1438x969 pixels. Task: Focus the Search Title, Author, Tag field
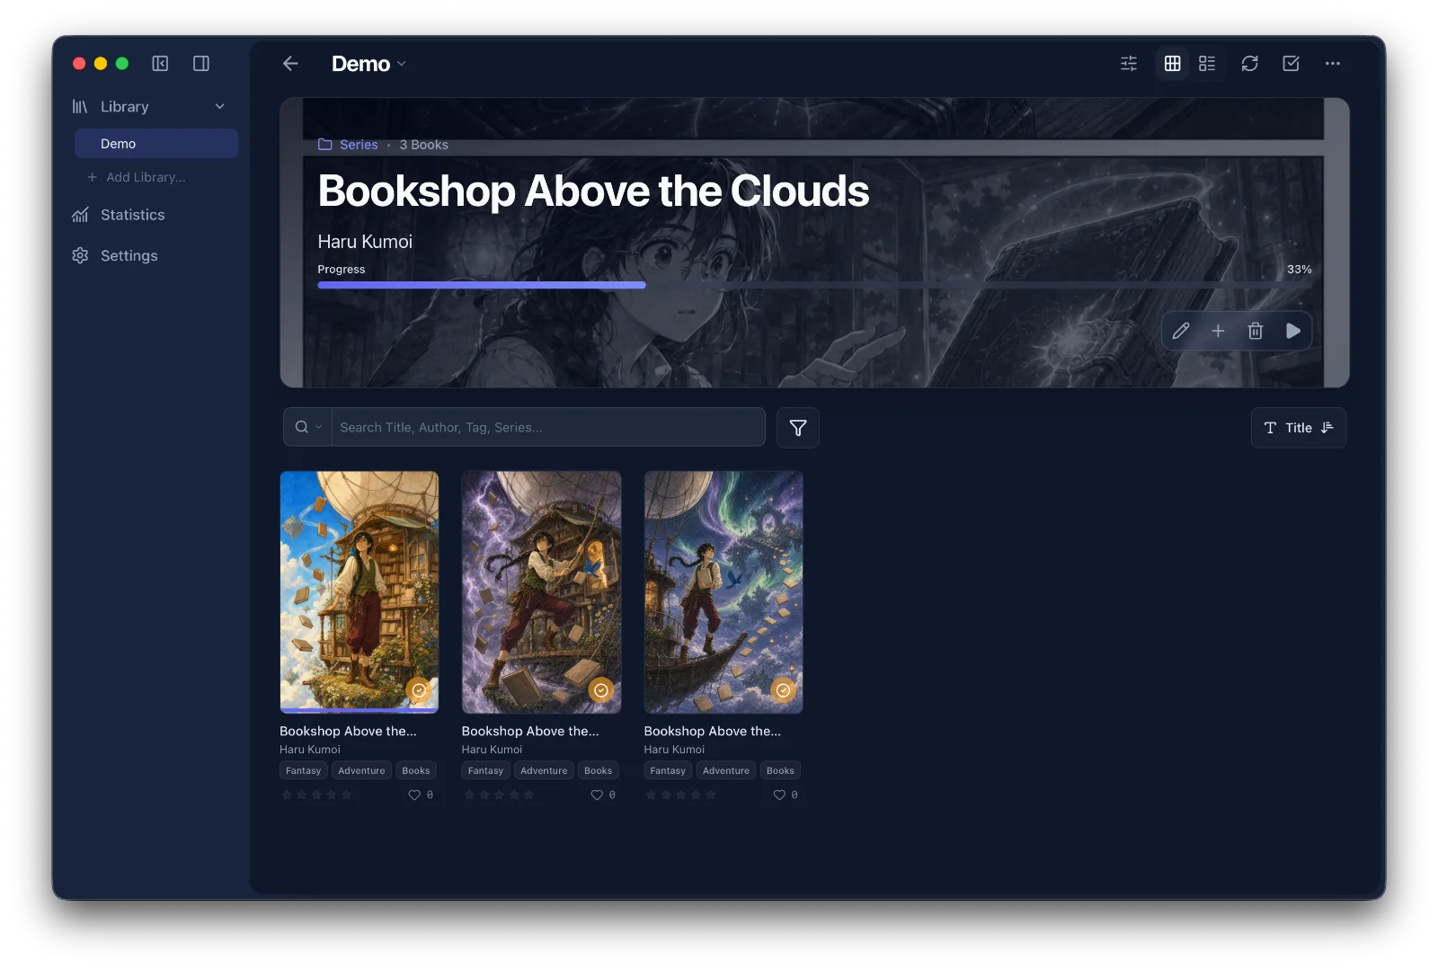pos(548,427)
